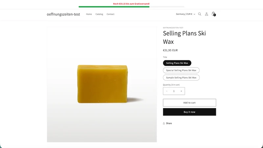Click the quantity number input field

coord(174,91)
